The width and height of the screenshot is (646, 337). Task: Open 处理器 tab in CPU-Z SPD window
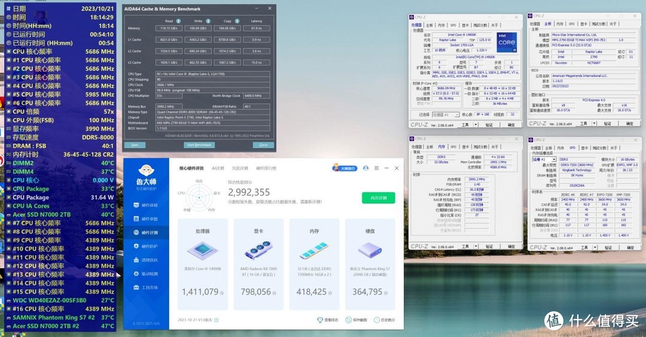pos(535,148)
